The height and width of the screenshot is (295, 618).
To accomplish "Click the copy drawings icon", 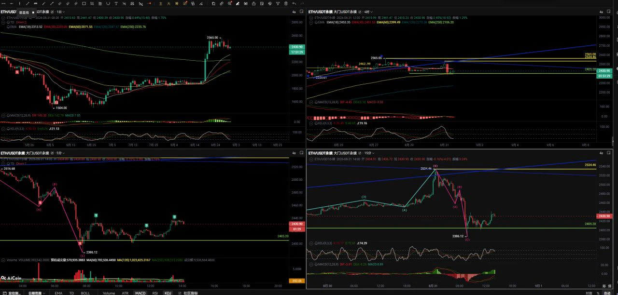I will (213, 3).
